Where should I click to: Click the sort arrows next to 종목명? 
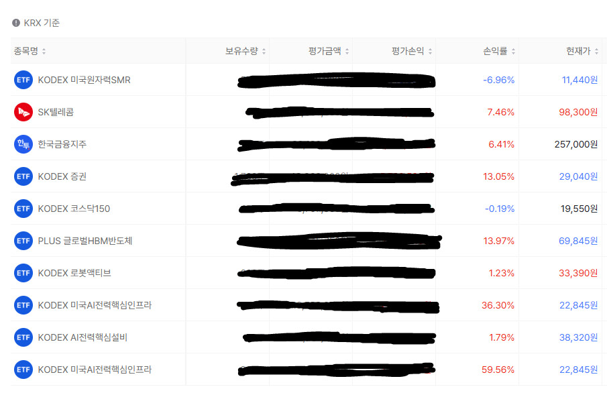44,51
